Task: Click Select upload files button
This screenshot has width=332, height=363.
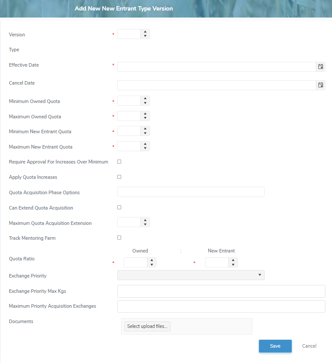Action: tap(147, 326)
